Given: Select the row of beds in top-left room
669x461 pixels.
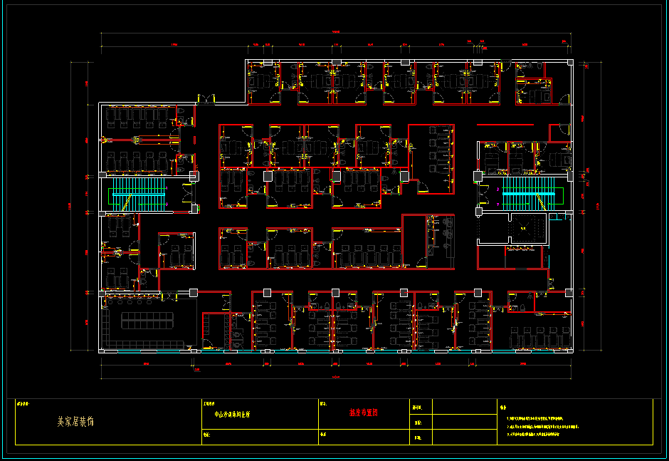Looking at the screenshot, I should pos(137,117).
